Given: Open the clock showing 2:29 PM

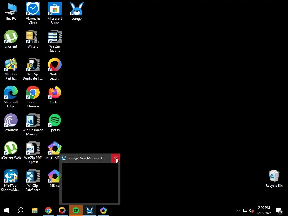Looking at the screenshot, I should (x=264, y=210).
